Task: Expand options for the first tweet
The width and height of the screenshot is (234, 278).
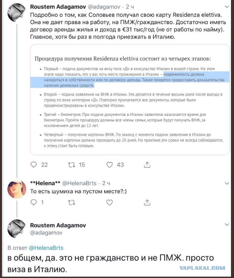Action: pyautogui.click(x=227, y=7)
